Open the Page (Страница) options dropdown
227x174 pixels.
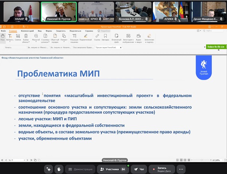pyautogui.click(x=46, y=37)
